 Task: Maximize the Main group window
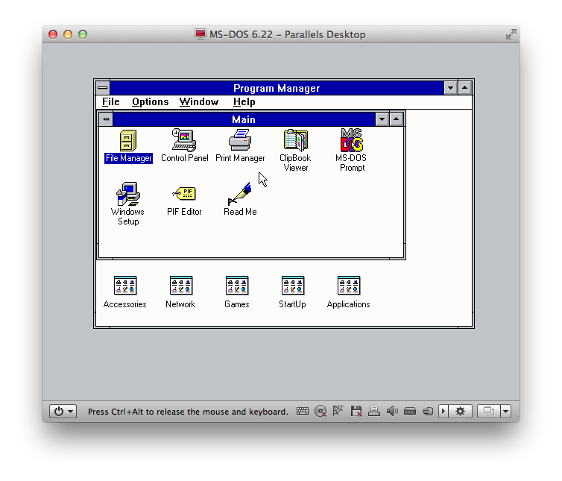tap(397, 119)
